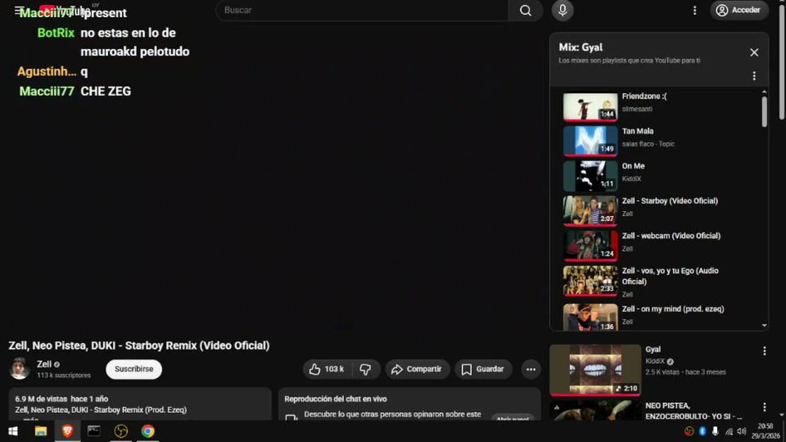Close the Mix: Gyal playlist panel
Image resolution: width=786 pixels, height=442 pixels.
[x=754, y=52]
